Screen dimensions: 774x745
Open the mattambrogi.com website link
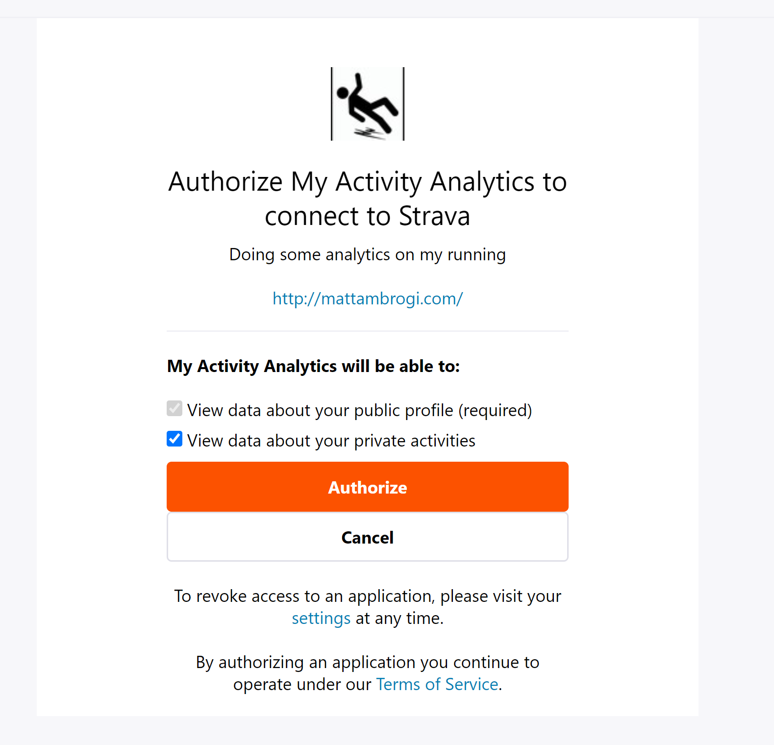[368, 298]
